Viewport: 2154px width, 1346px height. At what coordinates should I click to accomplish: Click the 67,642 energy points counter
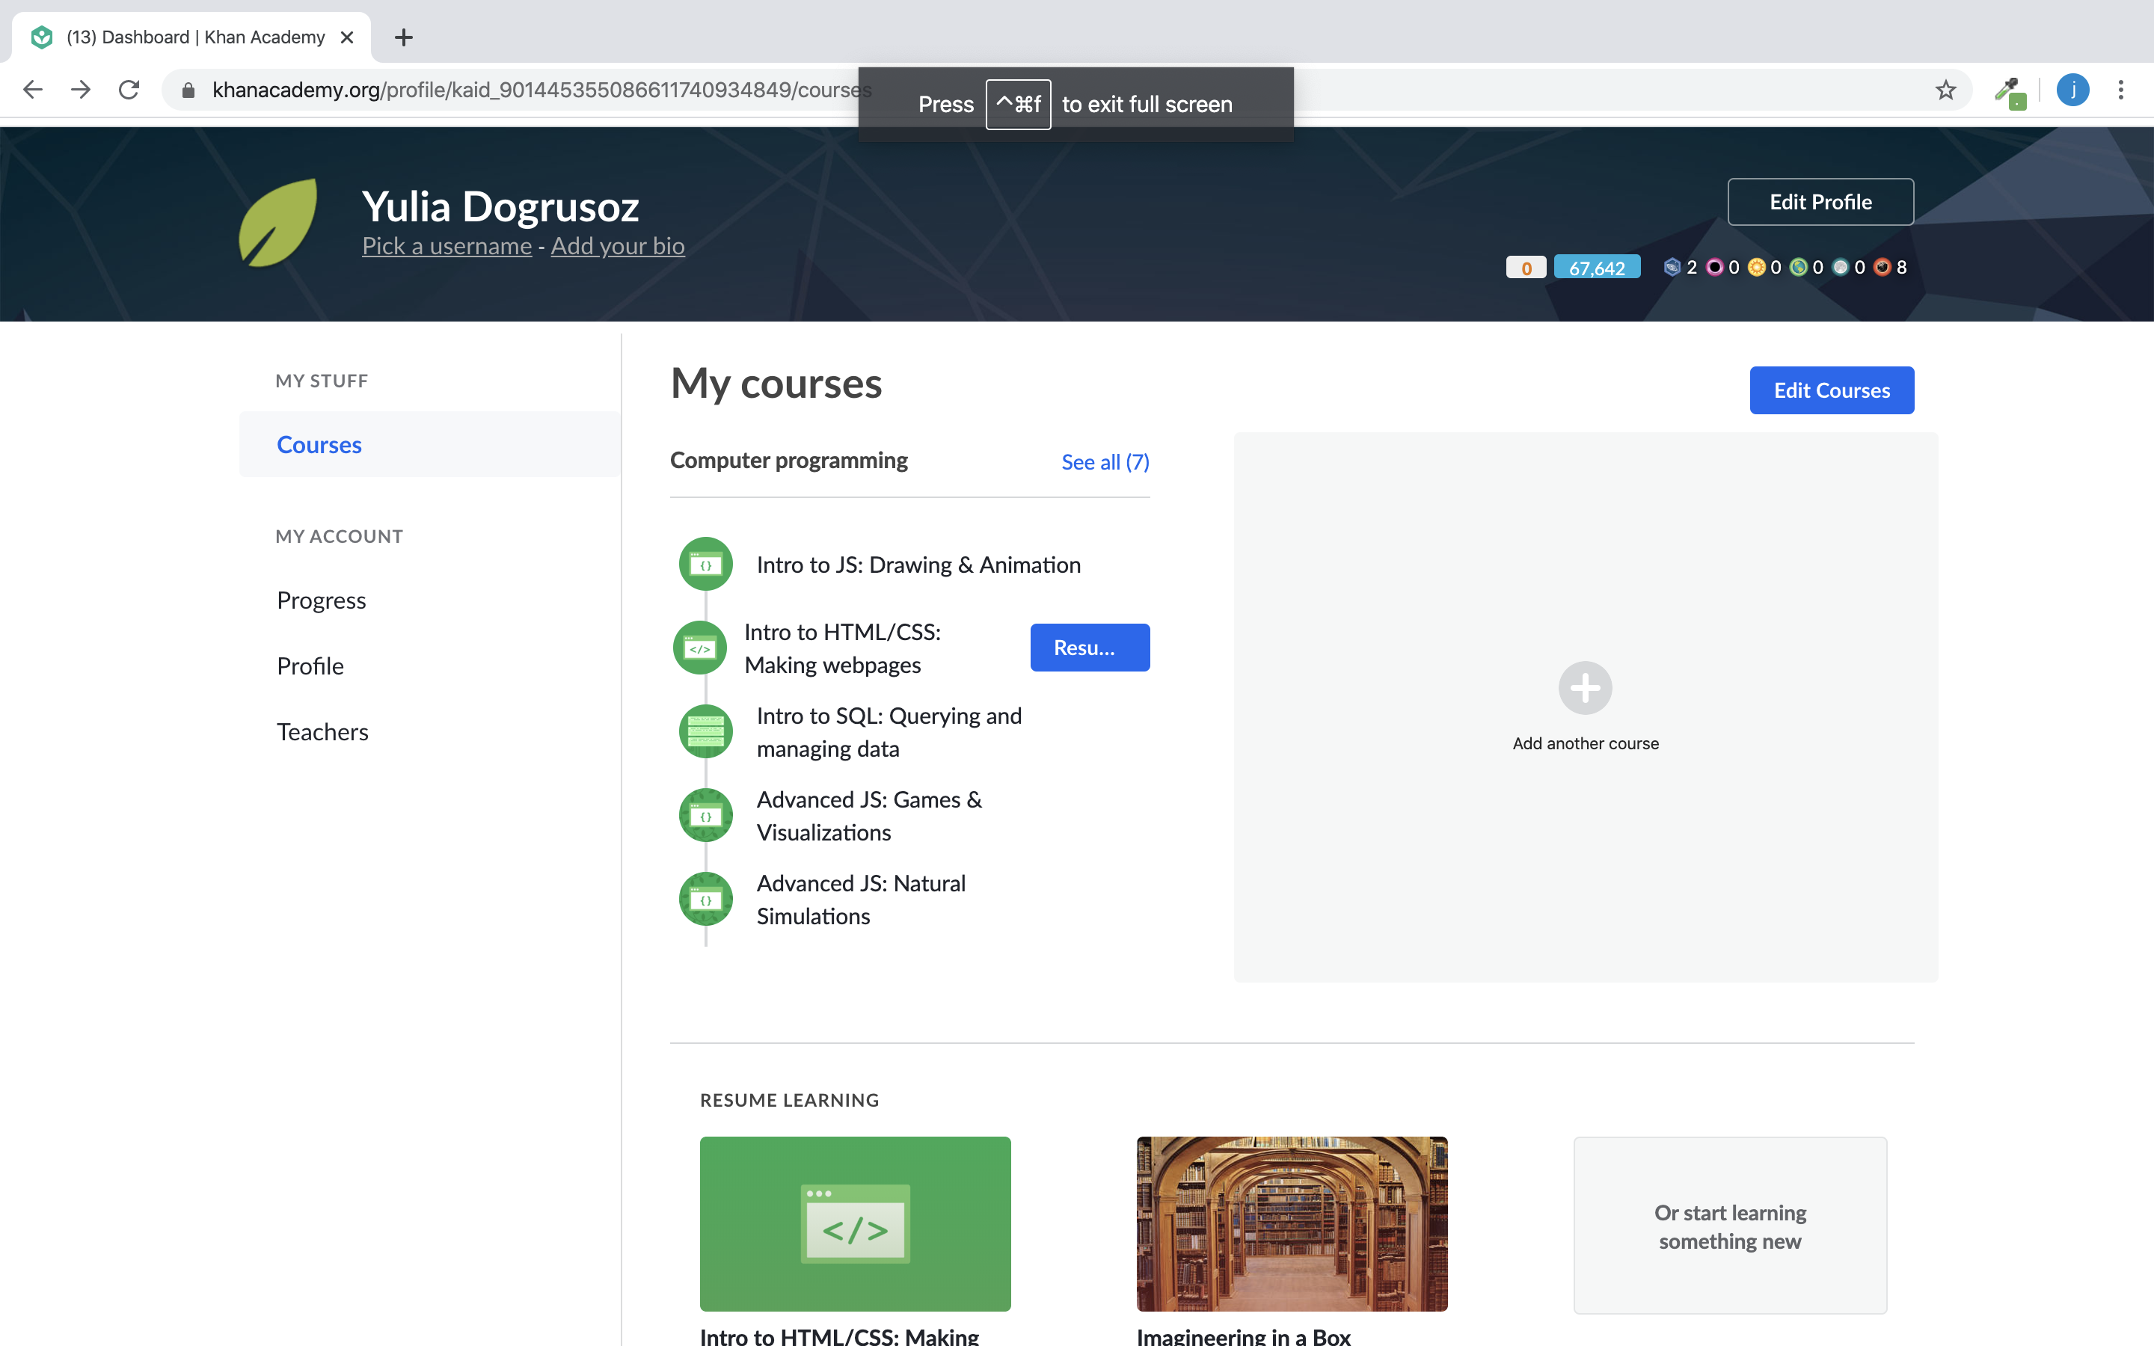1597,268
